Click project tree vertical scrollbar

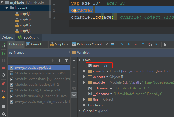point(50,9)
